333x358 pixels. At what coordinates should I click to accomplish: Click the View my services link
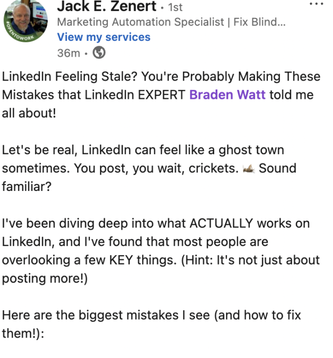(x=103, y=37)
